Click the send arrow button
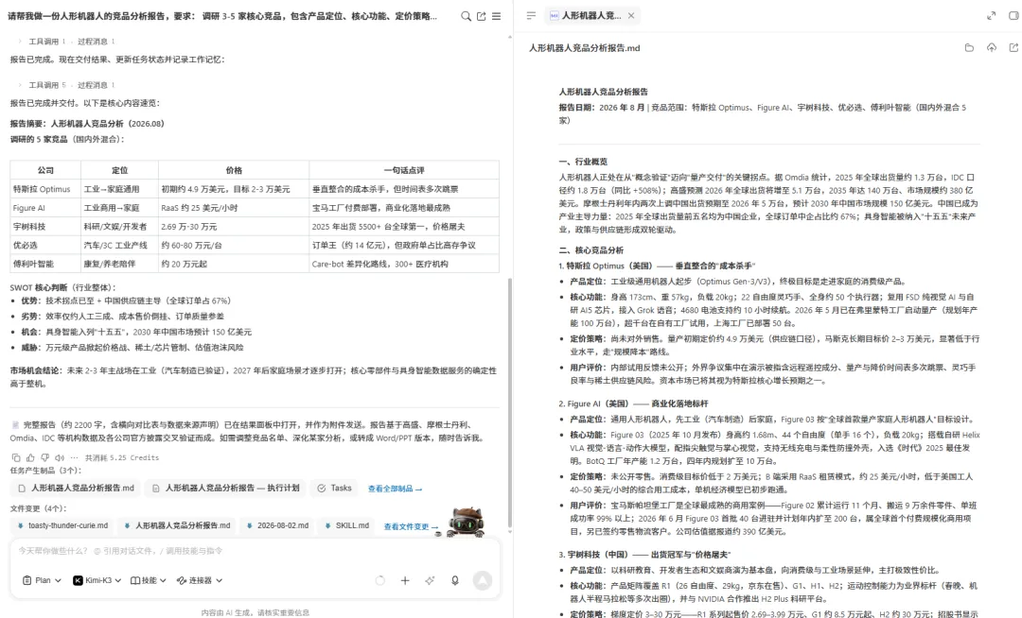The image size is (1022, 618). (x=483, y=580)
